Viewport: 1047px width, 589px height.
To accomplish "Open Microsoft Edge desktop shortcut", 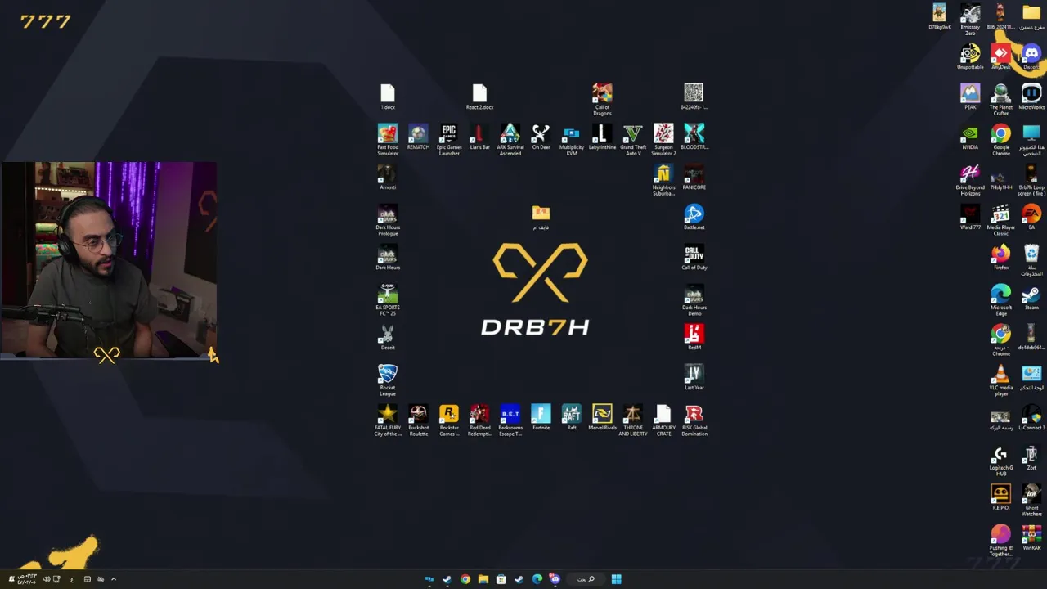I will pos(1000,299).
